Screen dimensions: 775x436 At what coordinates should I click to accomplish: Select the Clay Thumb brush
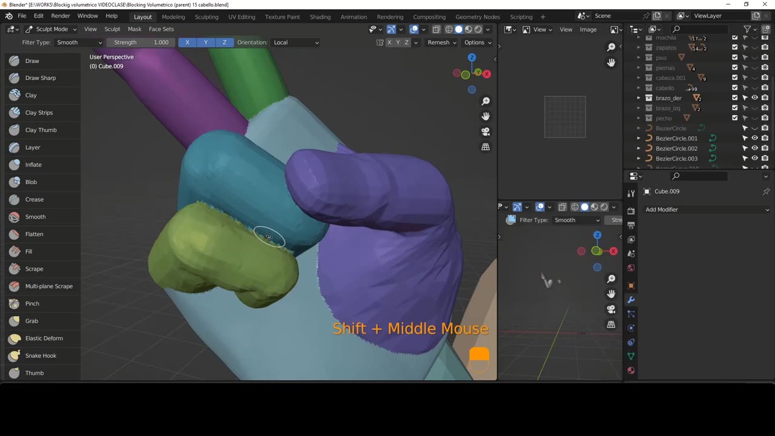click(42, 130)
